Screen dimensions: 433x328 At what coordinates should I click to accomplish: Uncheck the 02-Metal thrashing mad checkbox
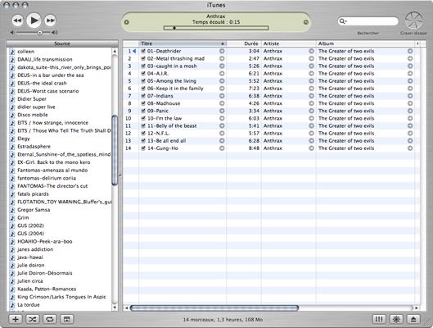point(143,59)
